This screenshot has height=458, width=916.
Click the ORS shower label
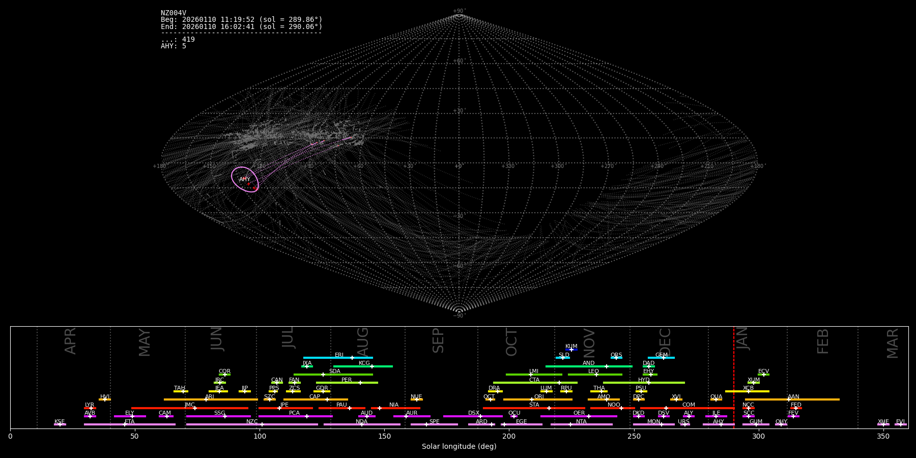[616, 355]
